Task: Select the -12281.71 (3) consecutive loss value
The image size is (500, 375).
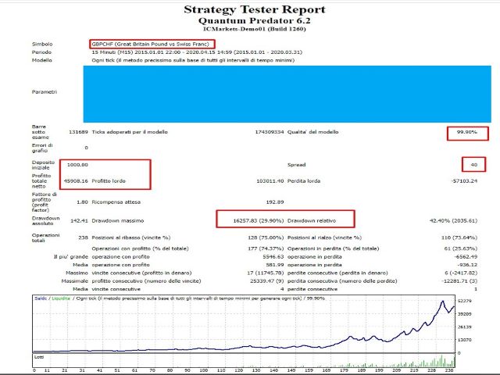Action: [x=459, y=281]
